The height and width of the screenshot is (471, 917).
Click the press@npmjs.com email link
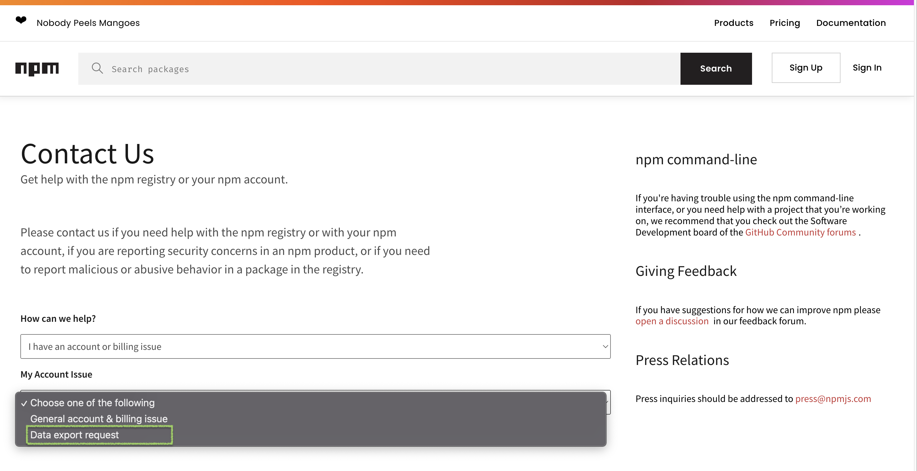833,399
